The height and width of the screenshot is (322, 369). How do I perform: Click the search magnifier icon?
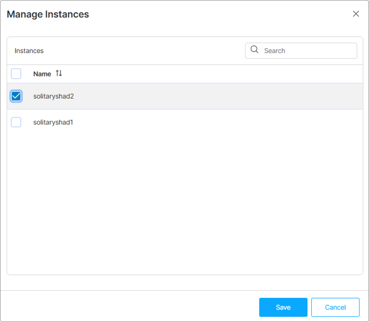(x=255, y=49)
